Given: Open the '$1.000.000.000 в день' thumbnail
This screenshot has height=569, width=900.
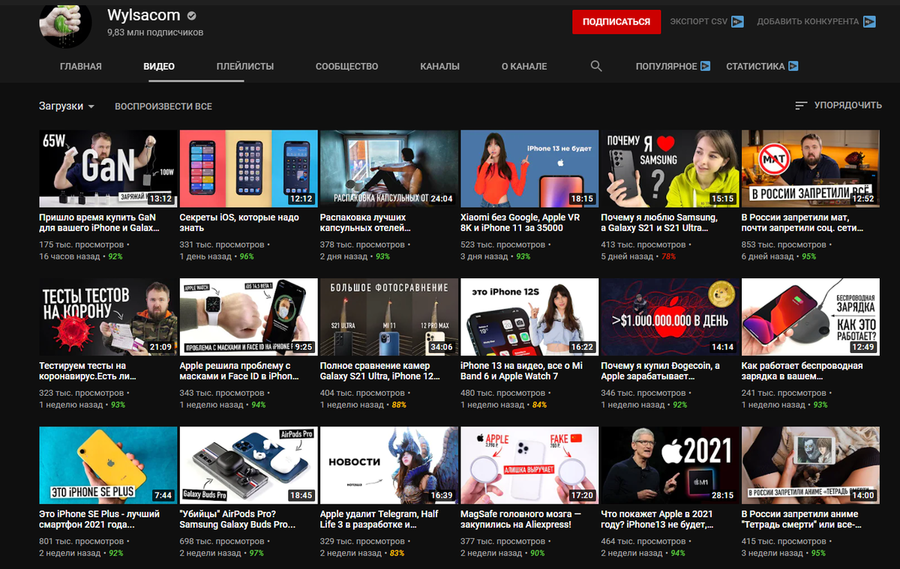Looking at the screenshot, I should [670, 317].
